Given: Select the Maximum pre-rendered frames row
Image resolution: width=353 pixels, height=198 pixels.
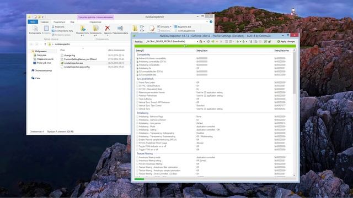Looking at the screenshot, I should [x=213, y=92].
